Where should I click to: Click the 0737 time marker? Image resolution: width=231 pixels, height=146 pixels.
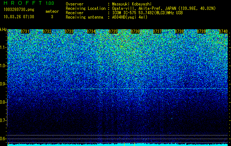click(x=157, y=31)
